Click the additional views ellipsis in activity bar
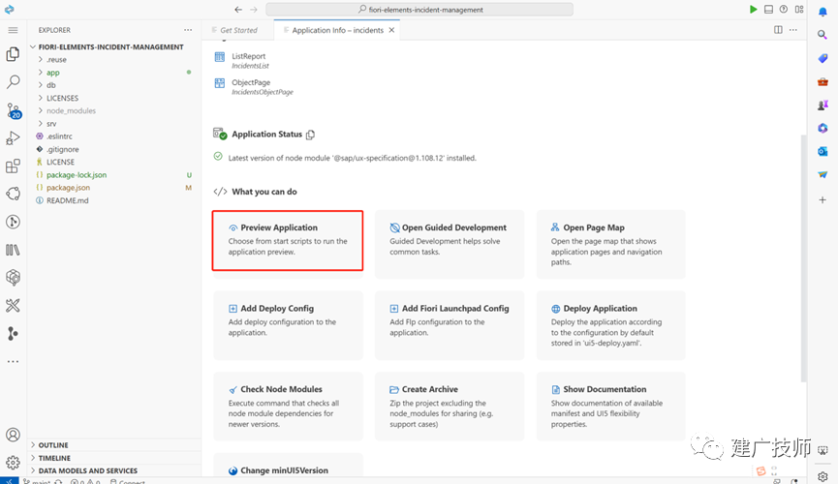 13,361
